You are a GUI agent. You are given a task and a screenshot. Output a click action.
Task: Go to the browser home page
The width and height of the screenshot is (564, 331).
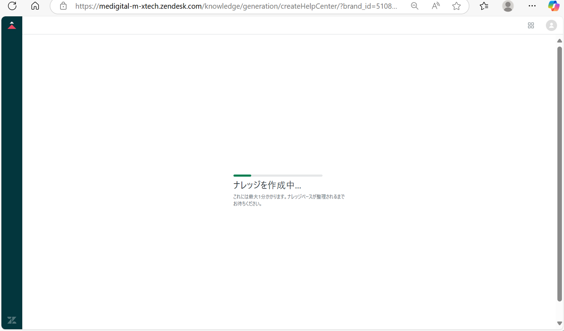pyautogui.click(x=35, y=6)
